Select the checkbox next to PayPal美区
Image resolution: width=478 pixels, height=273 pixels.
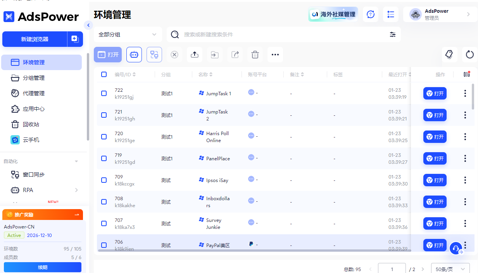(104, 245)
